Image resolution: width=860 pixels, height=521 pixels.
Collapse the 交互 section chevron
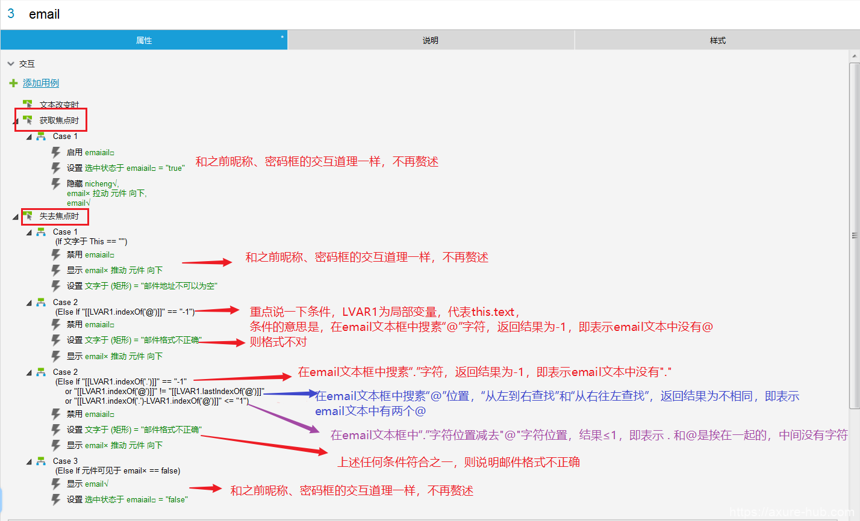pos(11,64)
